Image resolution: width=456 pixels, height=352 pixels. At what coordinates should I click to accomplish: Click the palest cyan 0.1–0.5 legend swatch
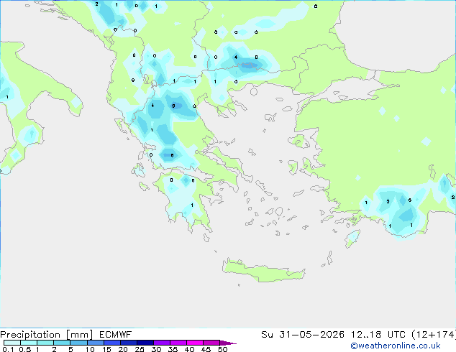12,343
